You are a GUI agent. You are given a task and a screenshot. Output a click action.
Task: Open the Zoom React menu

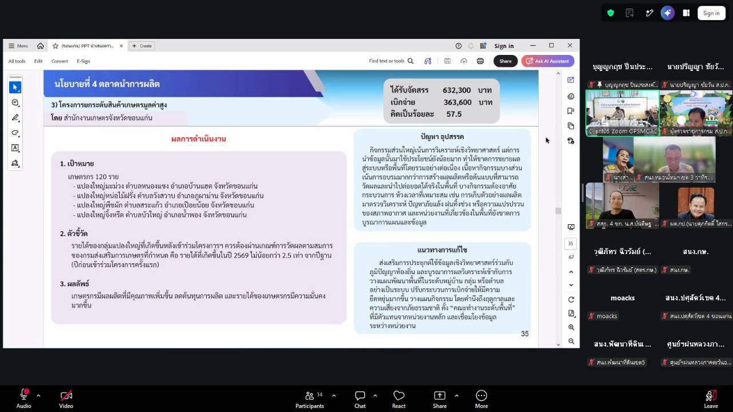click(399, 398)
